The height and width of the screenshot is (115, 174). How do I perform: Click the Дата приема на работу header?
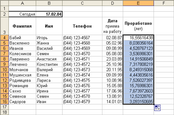tap(112, 26)
